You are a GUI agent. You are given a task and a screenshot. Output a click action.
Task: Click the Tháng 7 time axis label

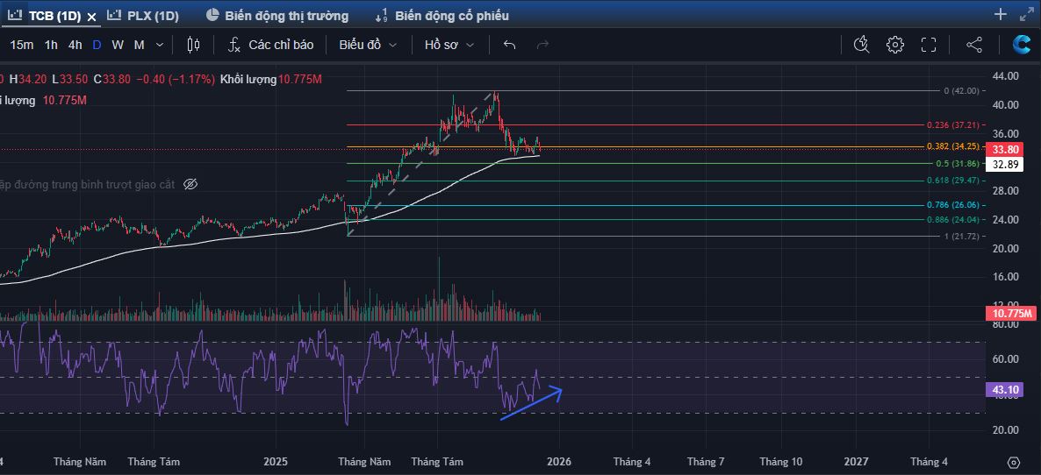pyautogui.click(x=705, y=462)
